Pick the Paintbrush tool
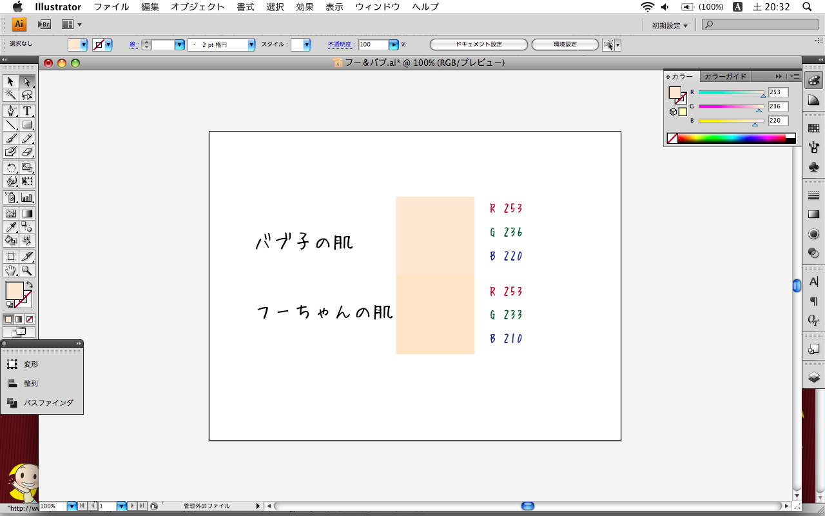Viewport: 825px width, 516px height. point(10,138)
